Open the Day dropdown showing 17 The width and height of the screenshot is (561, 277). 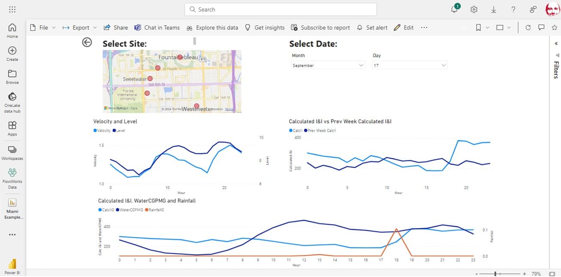coord(409,65)
